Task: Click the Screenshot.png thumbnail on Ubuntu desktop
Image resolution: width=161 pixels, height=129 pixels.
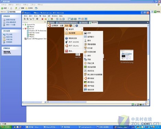Action: 127,55
